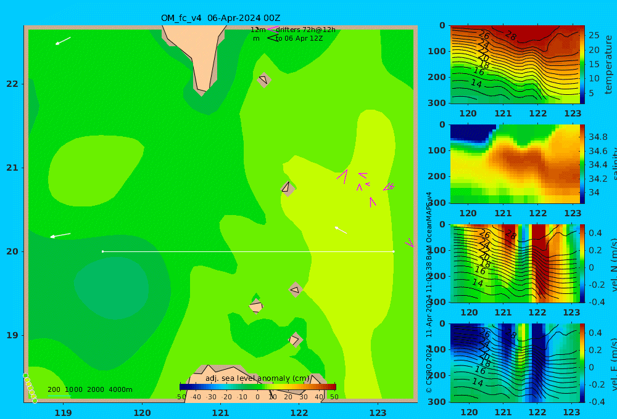617x419 pixels.
Task: Click the 'drifters 72h@12h' legend text
Action: 306,30
